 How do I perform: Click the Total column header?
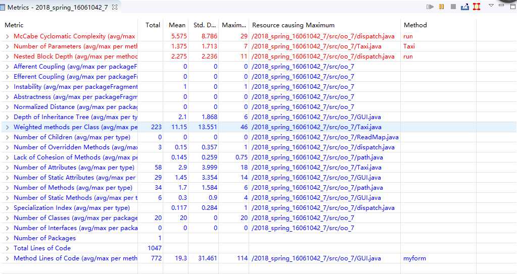coord(153,25)
